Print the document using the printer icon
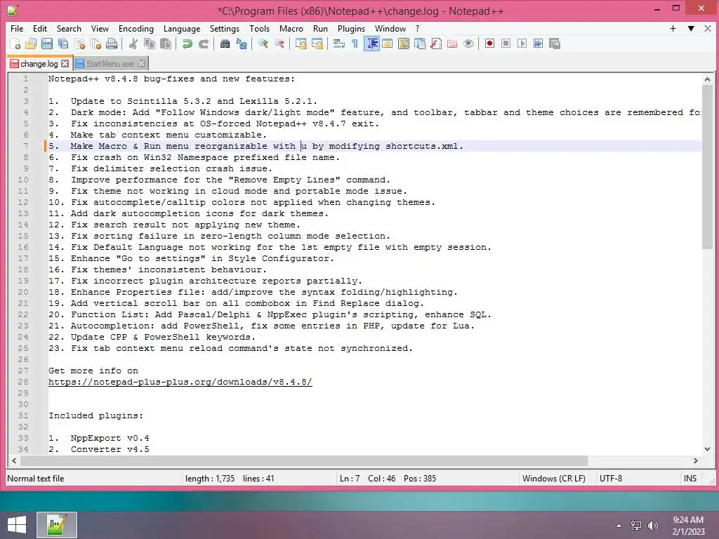 (112, 44)
